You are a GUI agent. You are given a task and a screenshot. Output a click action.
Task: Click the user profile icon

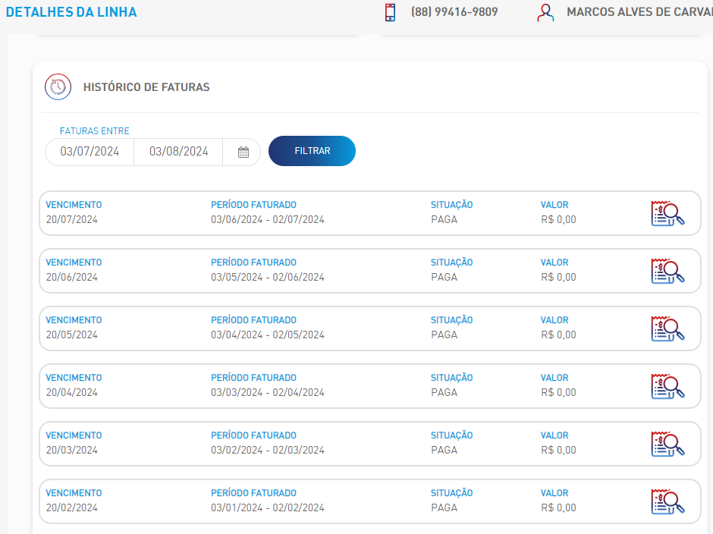tap(545, 12)
